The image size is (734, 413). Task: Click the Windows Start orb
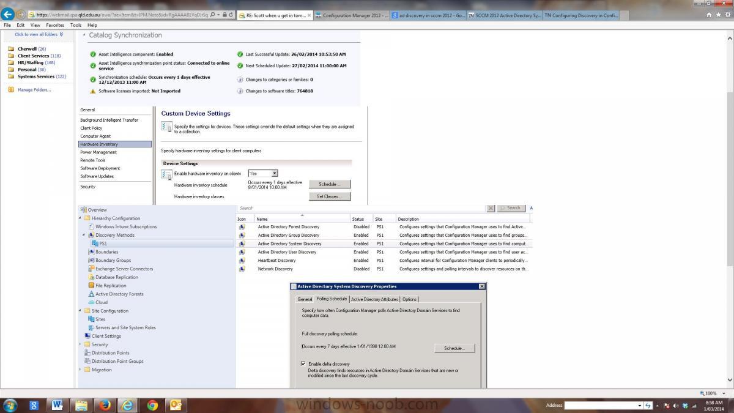(x=12, y=404)
